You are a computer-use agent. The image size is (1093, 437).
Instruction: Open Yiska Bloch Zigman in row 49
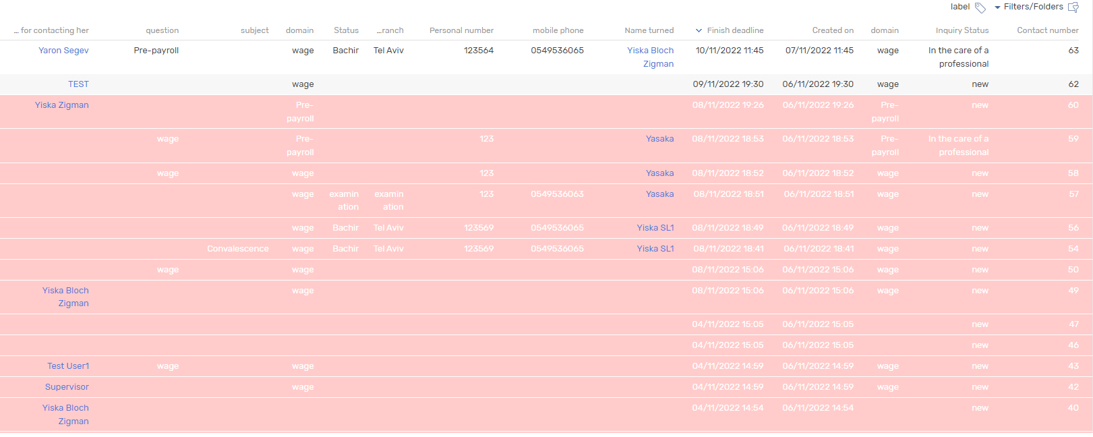pyautogui.click(x=65, y=297)
